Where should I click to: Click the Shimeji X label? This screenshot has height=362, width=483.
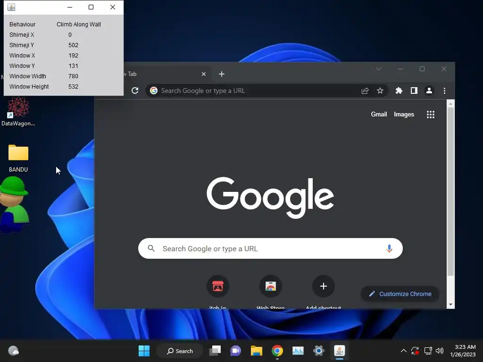[22, 35]
